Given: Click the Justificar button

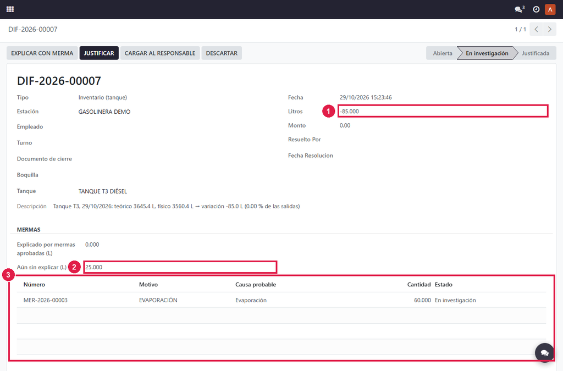Looking at the screenshot, I should tap(99, 53).
